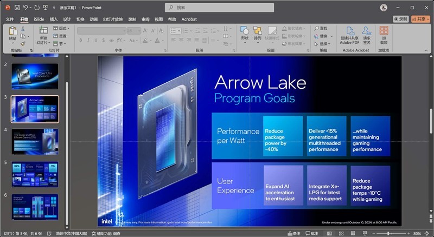Open the Share (共享) dropdown
This screenshot has height=237, width=434.
point(420,19)
